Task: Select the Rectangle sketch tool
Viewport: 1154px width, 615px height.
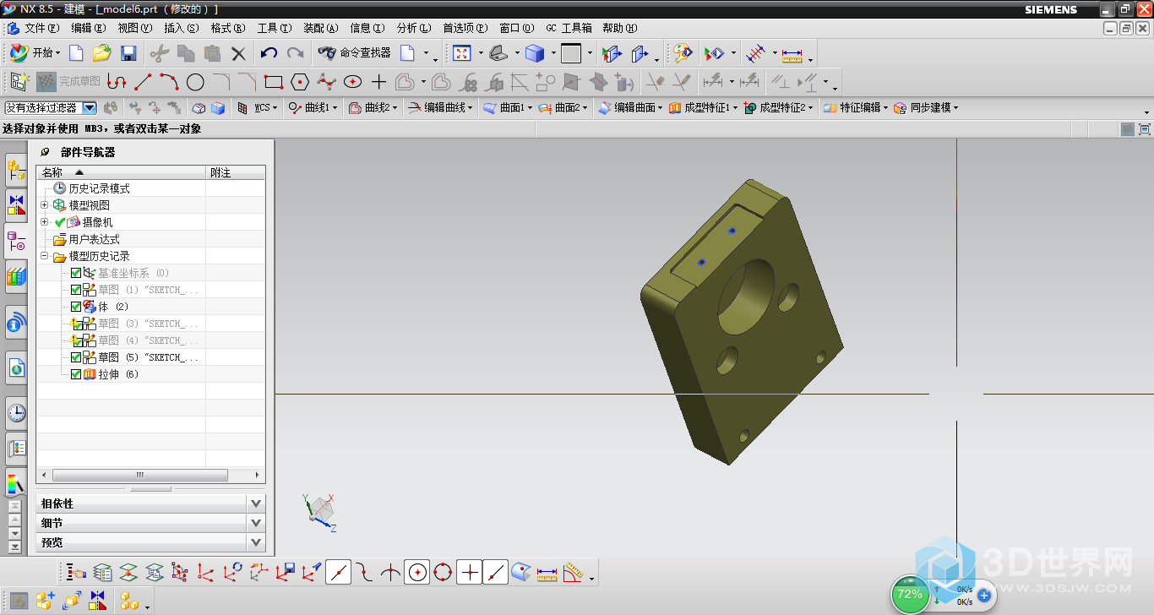Action: [x=273, y=82]
